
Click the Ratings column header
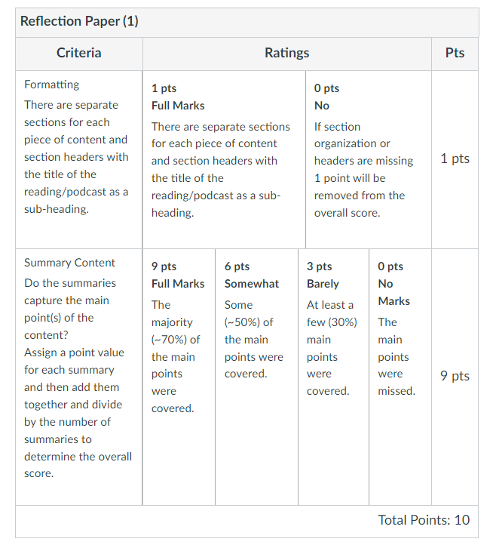pos(286,53)
